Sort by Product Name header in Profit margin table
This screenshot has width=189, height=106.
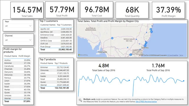coord(11,56)
